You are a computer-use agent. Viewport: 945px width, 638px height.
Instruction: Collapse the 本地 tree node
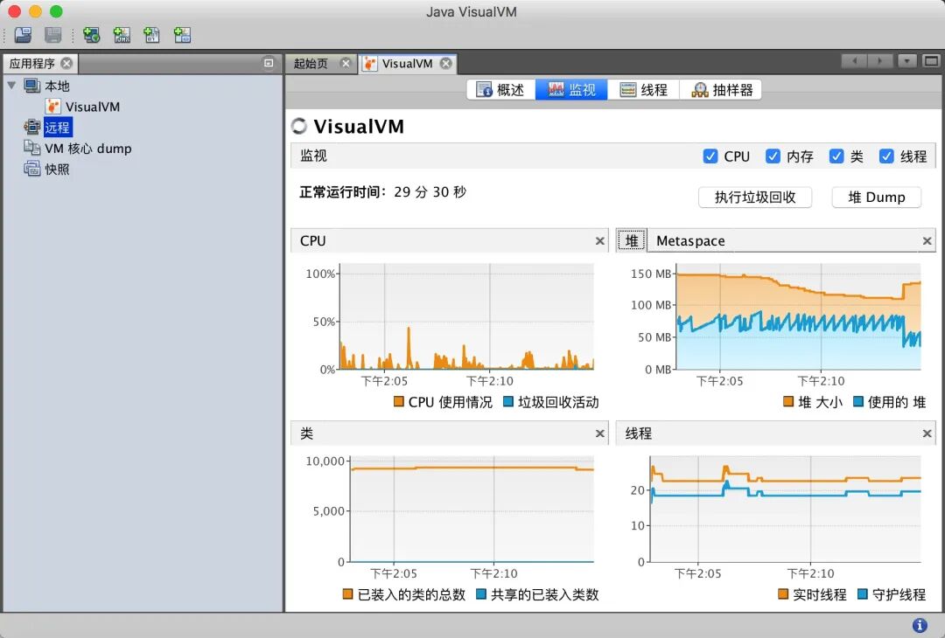[11, 86]
